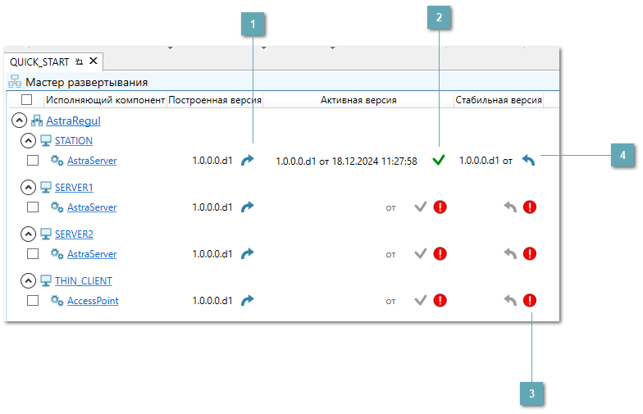Click the red error icon in THIN_CLIENT stable column

530,301
